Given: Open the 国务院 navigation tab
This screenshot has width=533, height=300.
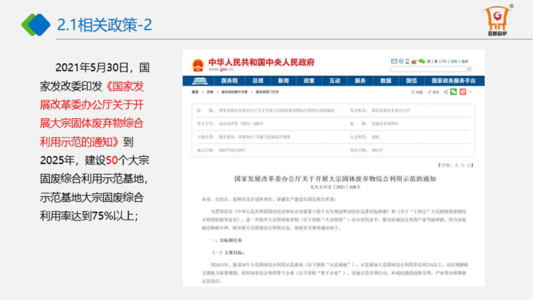Looking at the screenshot, I should coord(229,80).
